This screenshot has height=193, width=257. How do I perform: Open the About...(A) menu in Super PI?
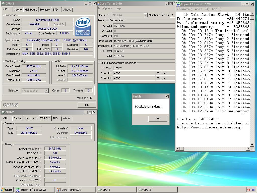(202, 9)
